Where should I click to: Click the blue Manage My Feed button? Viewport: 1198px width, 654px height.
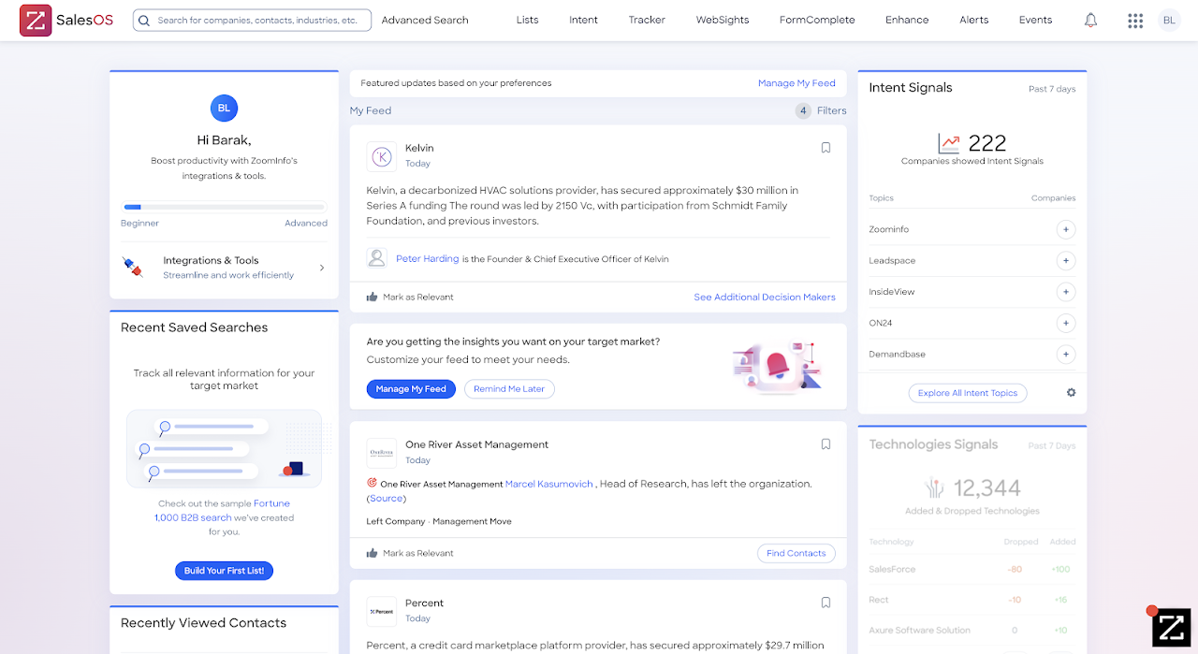tap(411, 389)
